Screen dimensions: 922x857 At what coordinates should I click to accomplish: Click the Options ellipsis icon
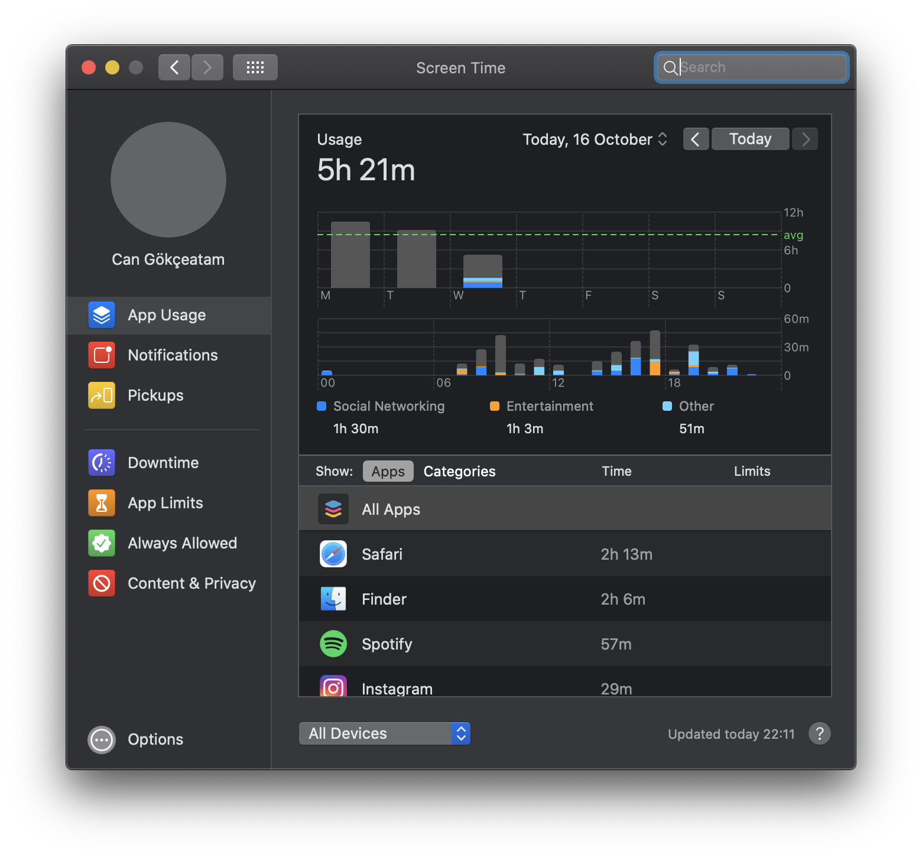[x=102, y=739]
